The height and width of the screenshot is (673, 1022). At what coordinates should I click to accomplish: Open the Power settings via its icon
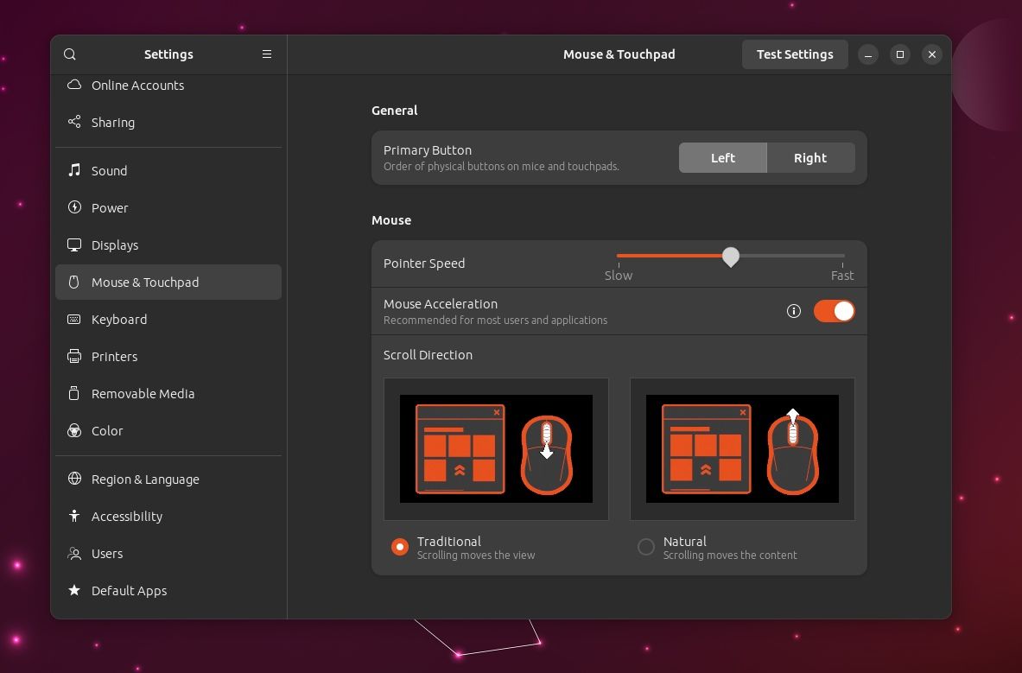click(x=73, y=207)
